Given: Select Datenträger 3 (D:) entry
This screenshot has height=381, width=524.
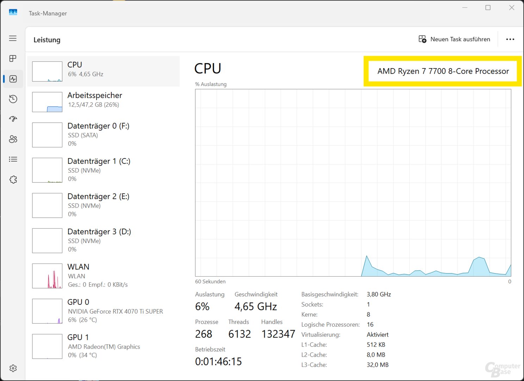Looking at the screenshot, I should (104, 241).
